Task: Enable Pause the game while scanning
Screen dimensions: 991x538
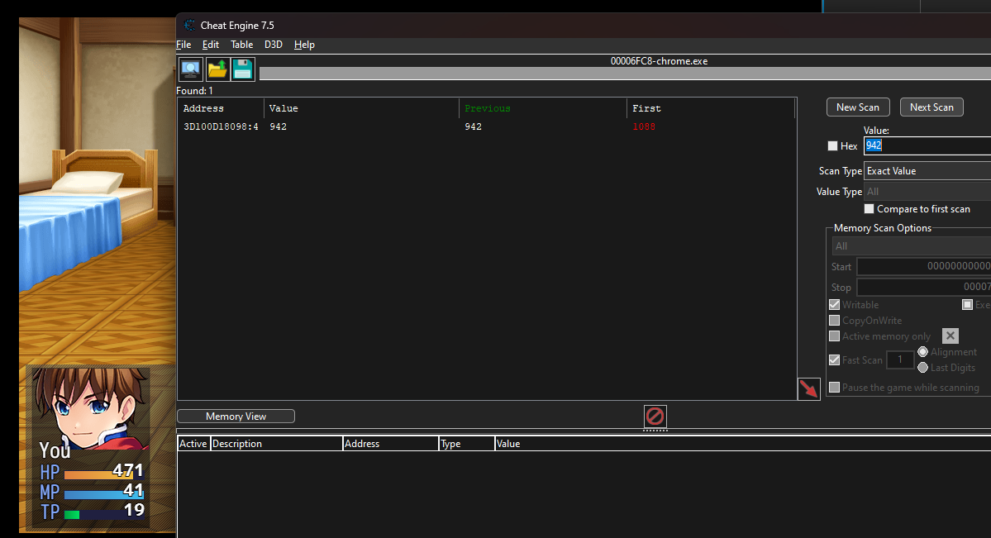Action: pyautogui.click(x=834, y=387)
